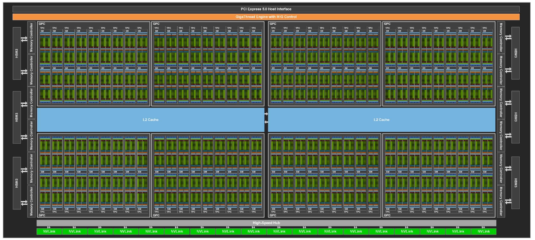This screenshot has width=535, height=240.
Task: Click the small double arrow above the rightmost NVLink
Action: pyautogui.click(x=483, y=227)
